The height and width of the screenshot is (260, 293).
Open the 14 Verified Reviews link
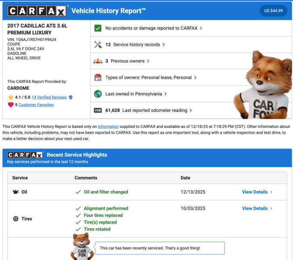pos(49,97)
